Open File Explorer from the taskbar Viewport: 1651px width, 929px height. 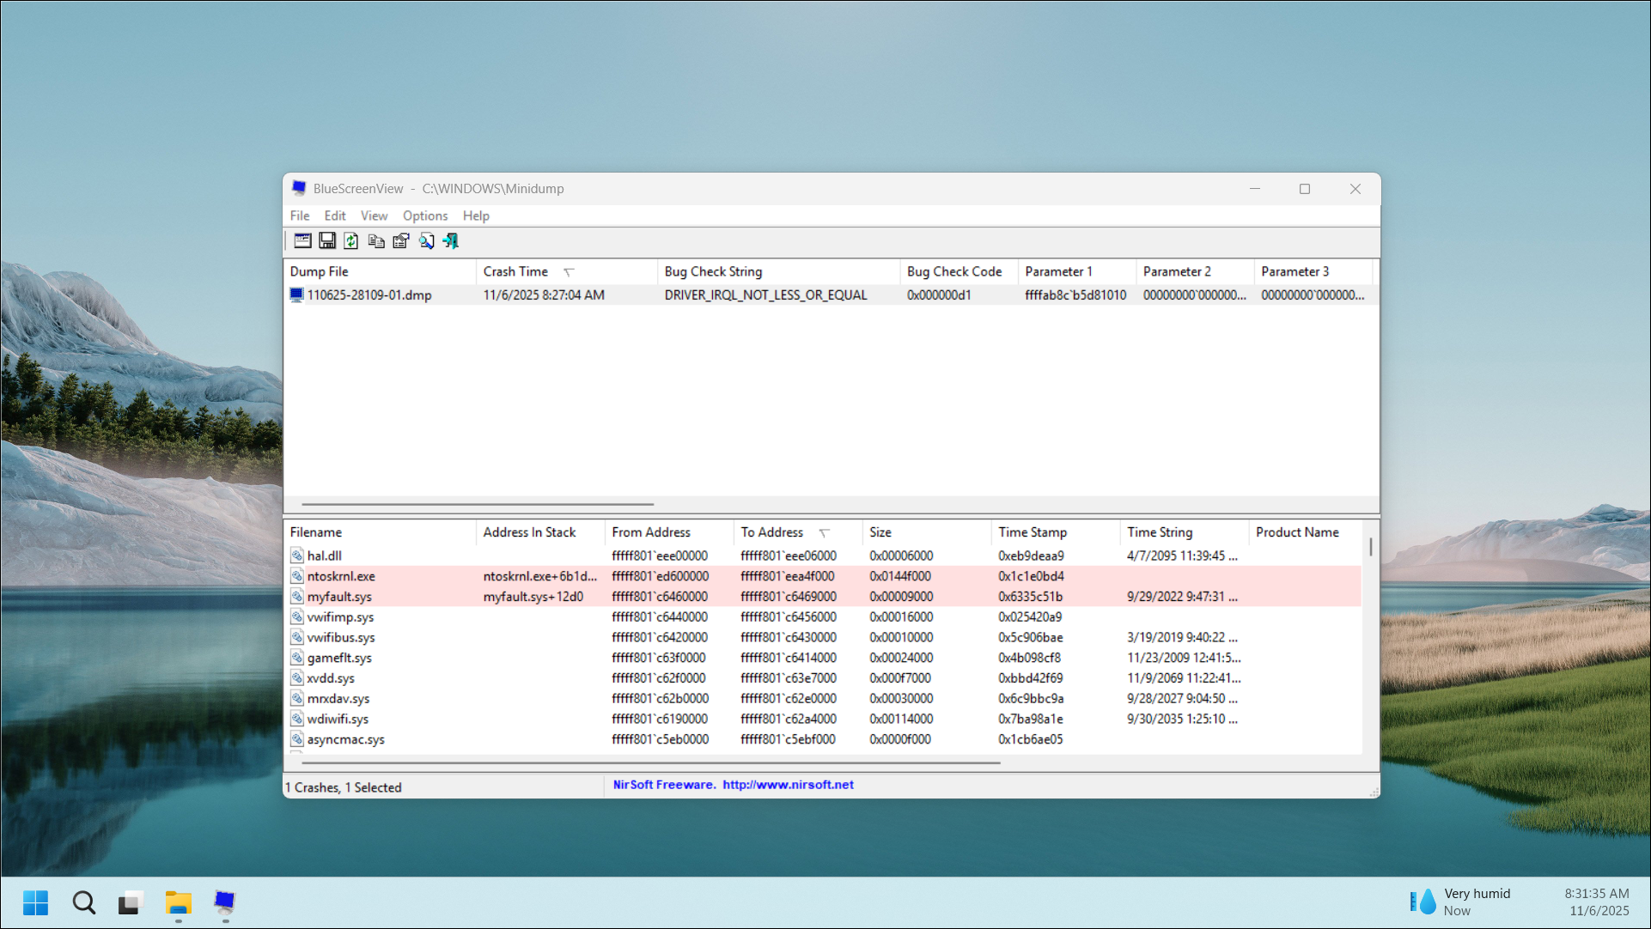(178, 902)
